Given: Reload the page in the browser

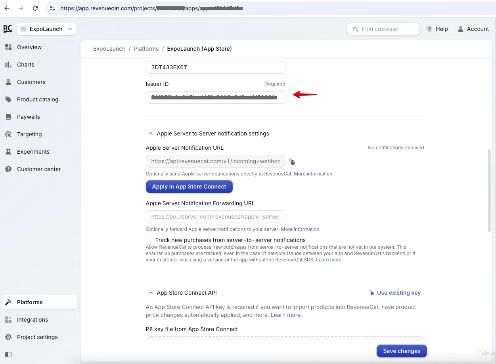Looking at the screenshot, I should 35,8.
